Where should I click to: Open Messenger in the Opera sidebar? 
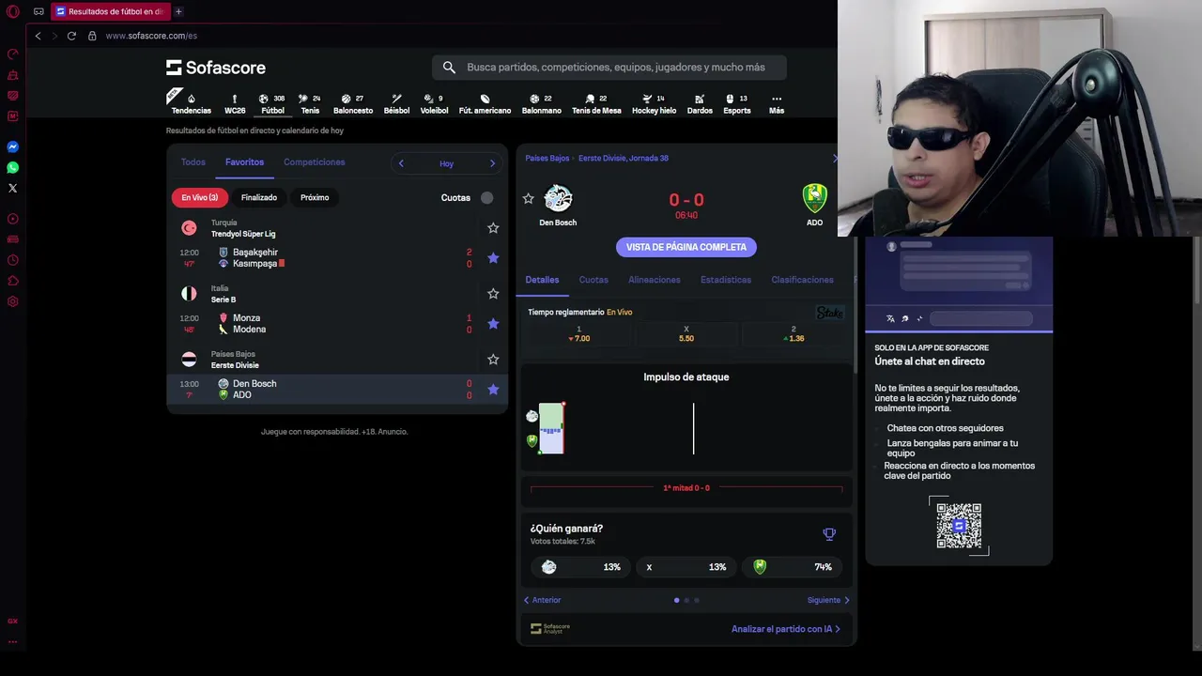click(12, 146)
